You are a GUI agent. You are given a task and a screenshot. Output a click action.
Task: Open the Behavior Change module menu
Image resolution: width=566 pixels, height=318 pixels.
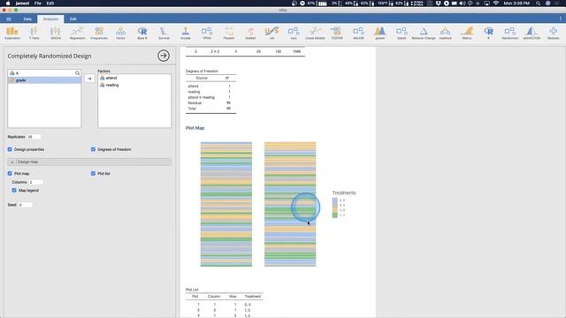tap(424, 34)
